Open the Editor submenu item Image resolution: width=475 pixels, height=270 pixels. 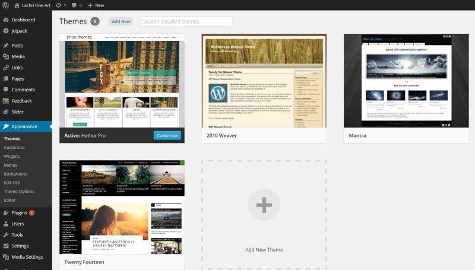point(9,200)
